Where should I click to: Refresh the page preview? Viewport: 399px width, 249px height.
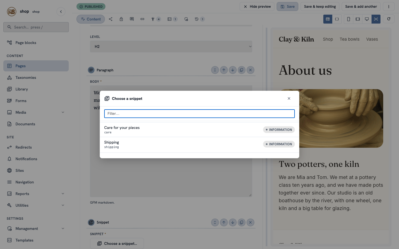(x=389, y=19)
